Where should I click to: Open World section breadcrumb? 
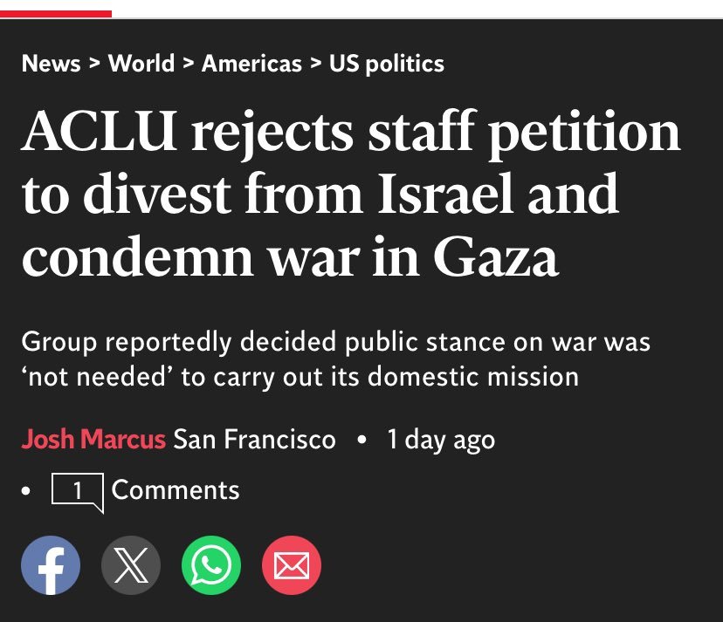click(x=141, y=63)
